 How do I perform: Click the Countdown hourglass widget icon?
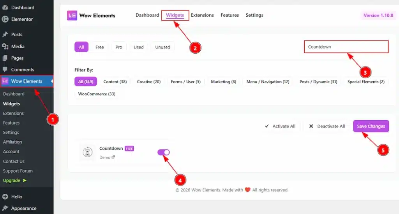(x=88, y=153)
